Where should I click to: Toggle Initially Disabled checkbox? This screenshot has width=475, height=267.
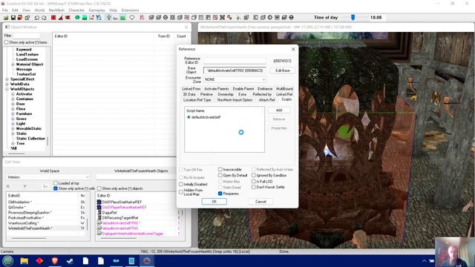181,184
